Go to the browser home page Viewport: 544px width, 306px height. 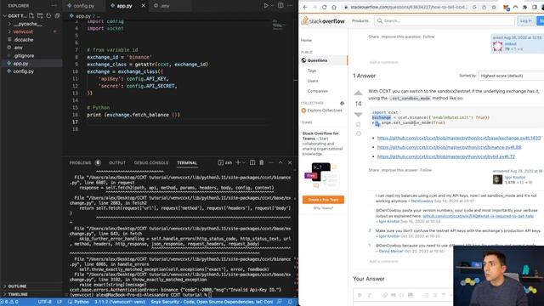[x=334, y=7]
